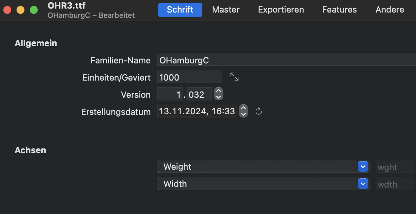Viewport: 416px width, 214px height.
Task: Maximize the window with the green button
Action: click(x=34, y=10)
